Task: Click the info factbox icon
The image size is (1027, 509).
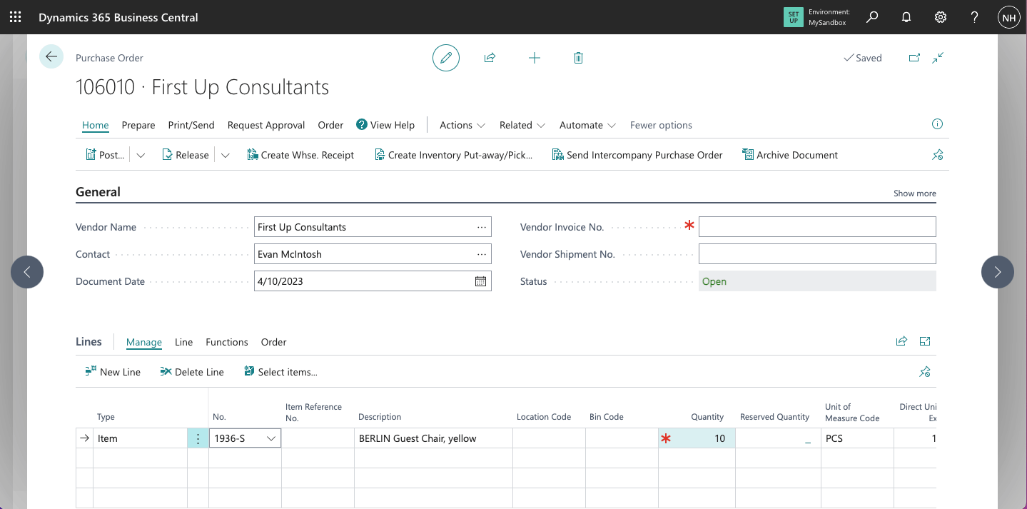Action: click(x=937, y=124)
